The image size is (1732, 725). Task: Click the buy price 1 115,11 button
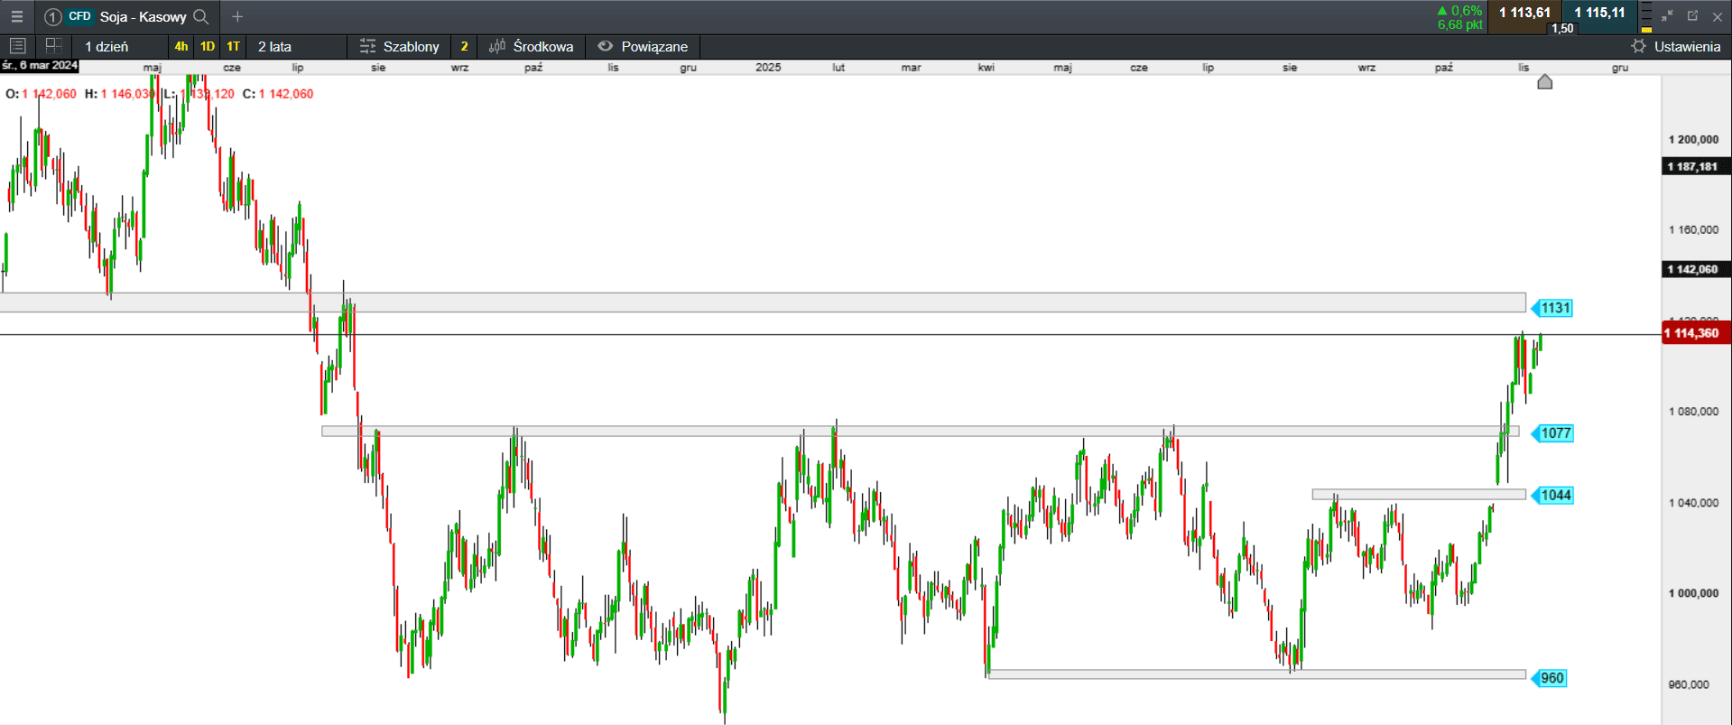[1599, 14]
